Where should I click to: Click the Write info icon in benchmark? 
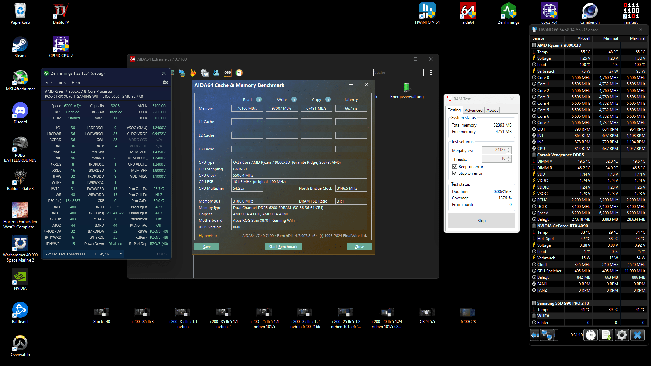[294, 99]
